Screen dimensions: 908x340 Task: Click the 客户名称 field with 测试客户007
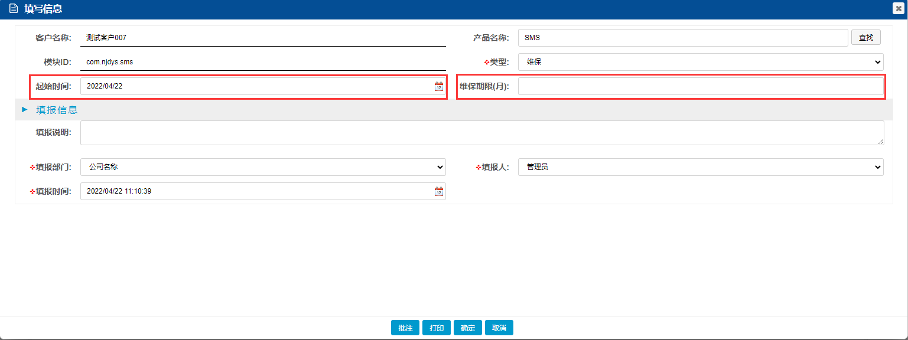point(263,38)
